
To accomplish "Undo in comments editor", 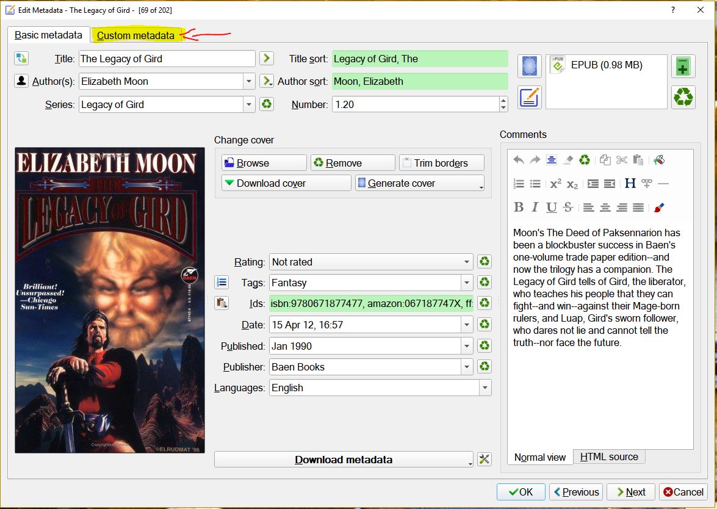I will point(519,160).
